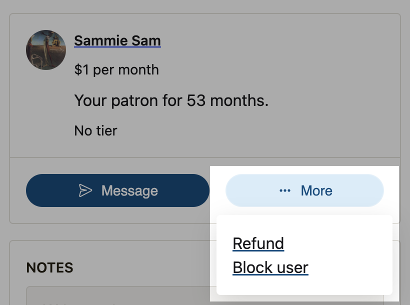The width and height of the screenshot is (410, 305).
Task: Click the three-dot ellipsis icon
Action: pyautogui.click(x=285, y=190)
